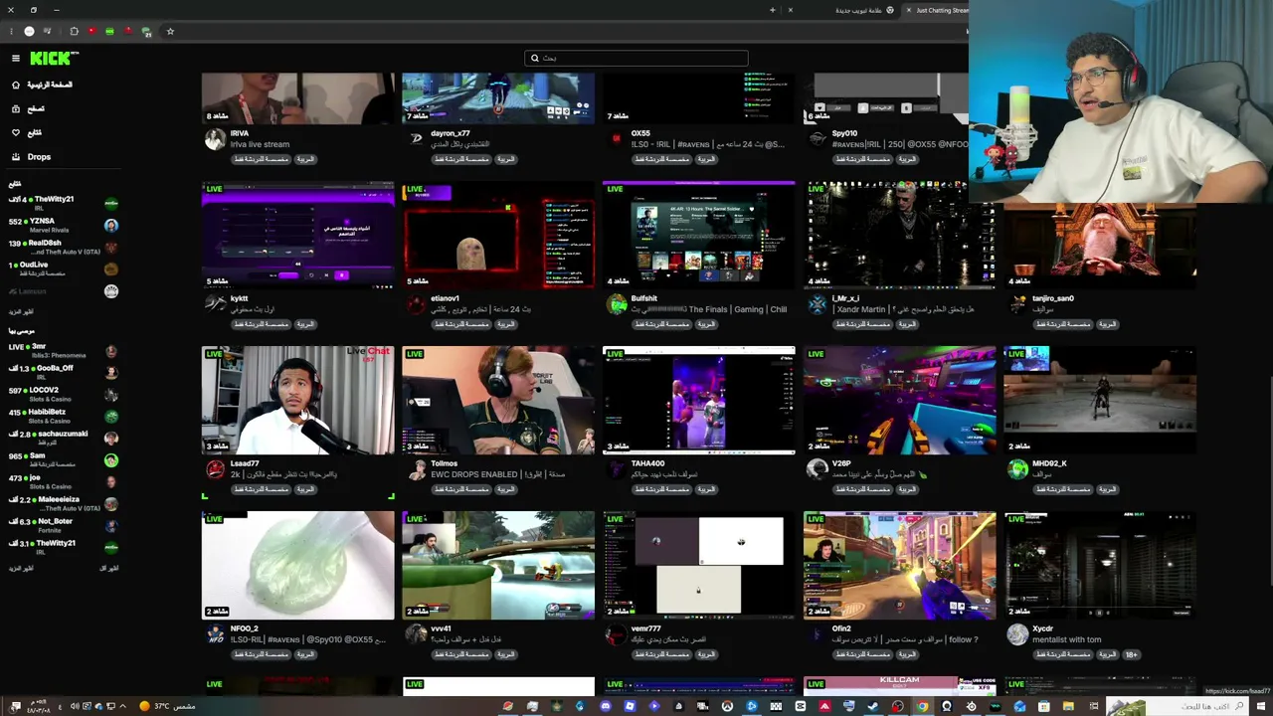The width and height of the screenshot is (1273, 716).
Task: Open the browse icon in Kick sidebar
Action: pos(16,108)
